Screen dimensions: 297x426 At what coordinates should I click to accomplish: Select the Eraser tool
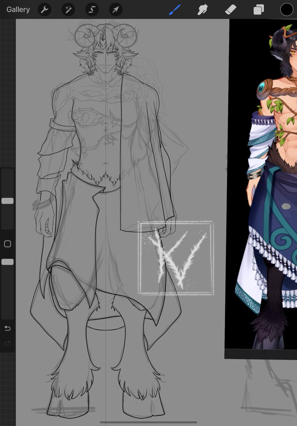tap(230, 10)
